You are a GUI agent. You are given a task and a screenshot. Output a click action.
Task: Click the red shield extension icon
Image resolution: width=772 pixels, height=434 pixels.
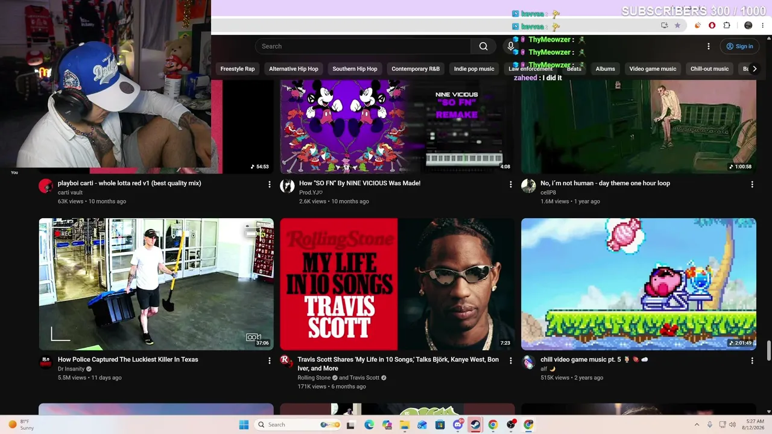click(x=712, y=25)
